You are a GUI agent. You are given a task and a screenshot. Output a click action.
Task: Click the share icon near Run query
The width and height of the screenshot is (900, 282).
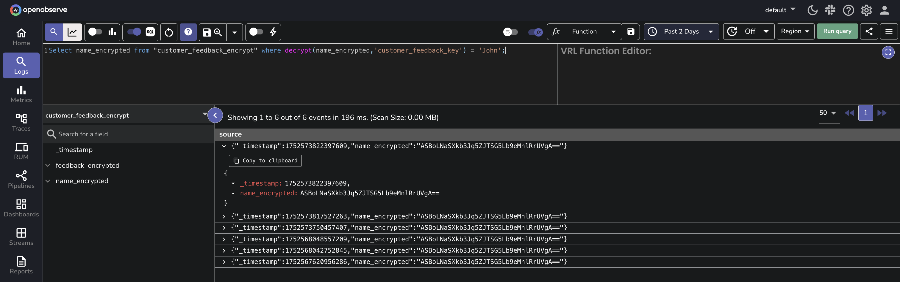(x=869, y=31)
